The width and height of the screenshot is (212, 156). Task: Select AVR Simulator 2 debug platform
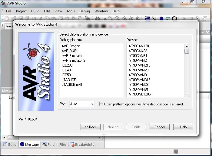pos(73,61)
